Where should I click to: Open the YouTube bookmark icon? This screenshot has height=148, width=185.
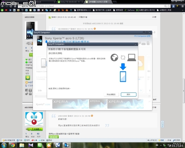[x=6, y=10]
